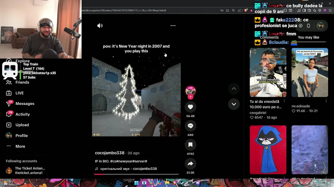Go to previous video with up chevron
Screen dimensions: 334x187
click(234, 89)
